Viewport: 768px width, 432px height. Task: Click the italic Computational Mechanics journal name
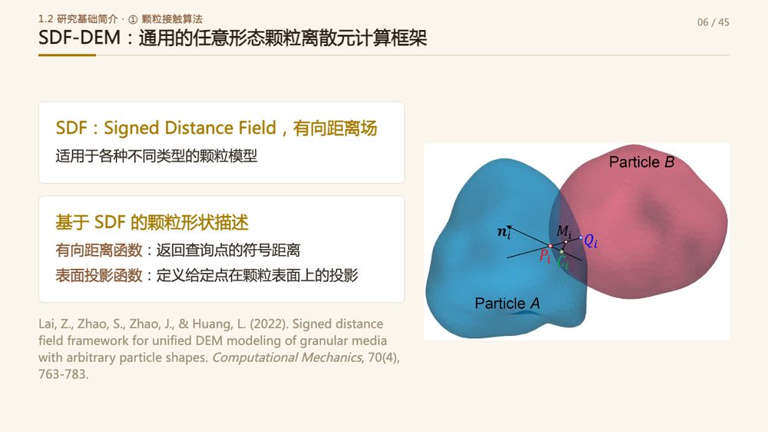(286, 357)
